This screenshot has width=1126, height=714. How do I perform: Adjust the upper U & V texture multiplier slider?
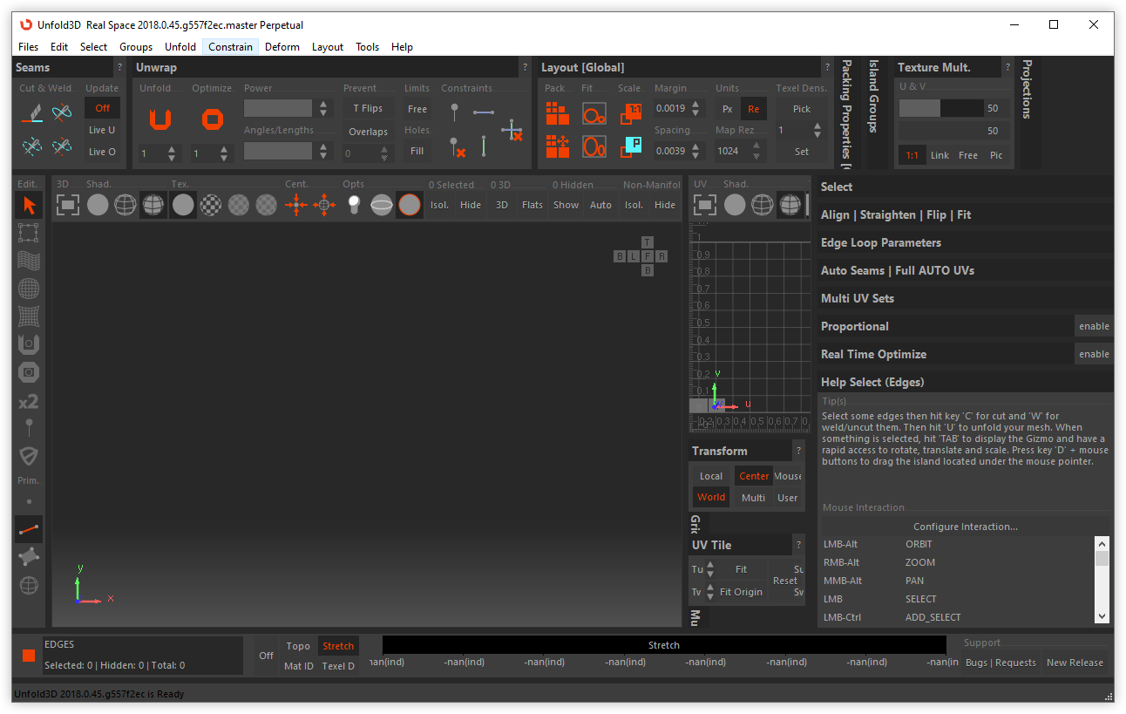(x=941, y=108)
